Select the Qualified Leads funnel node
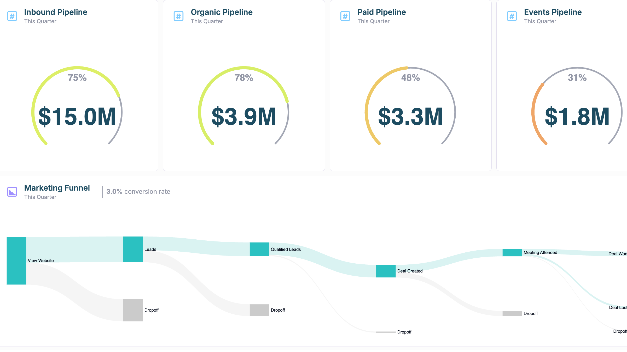 [259, 249]
